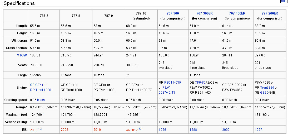
Task: Select the 163.5 t MTOW cell
Action: point(44,55)
